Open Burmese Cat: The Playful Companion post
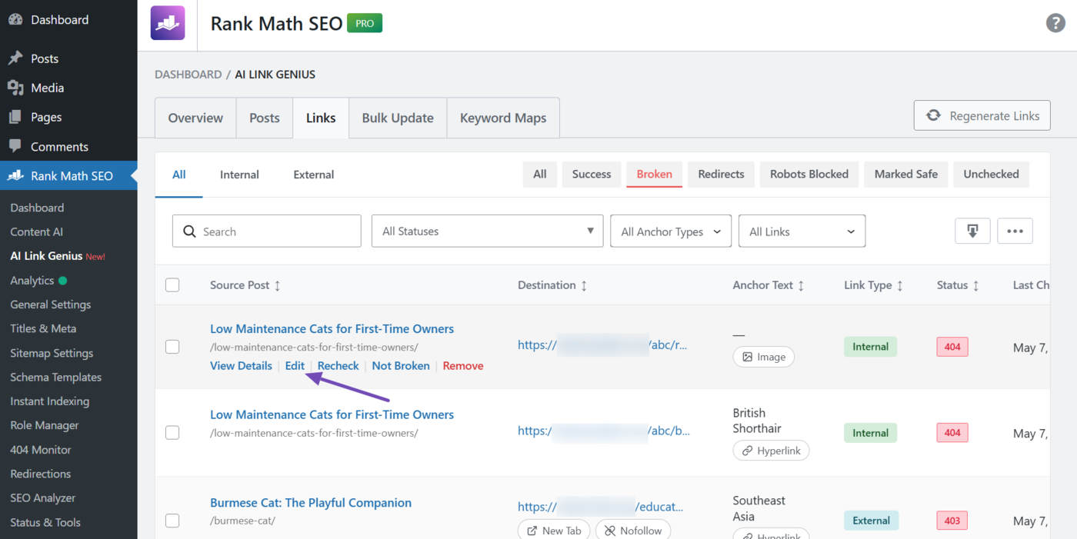Image resolution: width=1077 pixels, height=539 pixels. (x=311, y=503)
